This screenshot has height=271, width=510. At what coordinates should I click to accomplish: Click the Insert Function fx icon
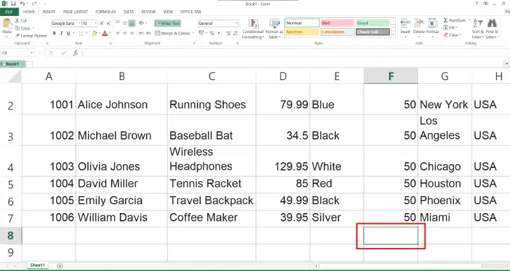click(75, 53)
